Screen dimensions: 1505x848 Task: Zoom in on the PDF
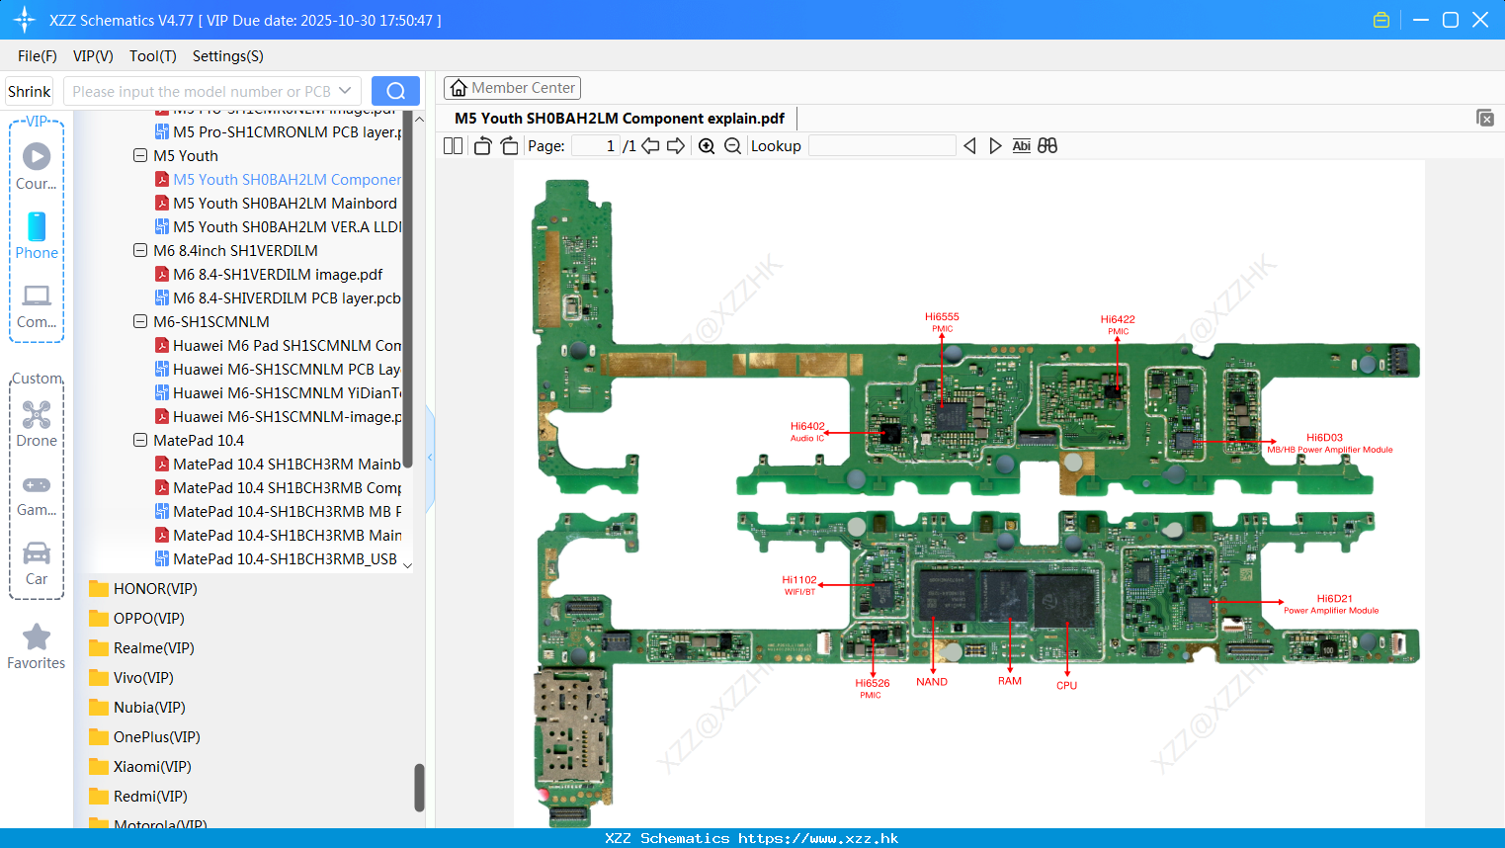click(707, 146)
